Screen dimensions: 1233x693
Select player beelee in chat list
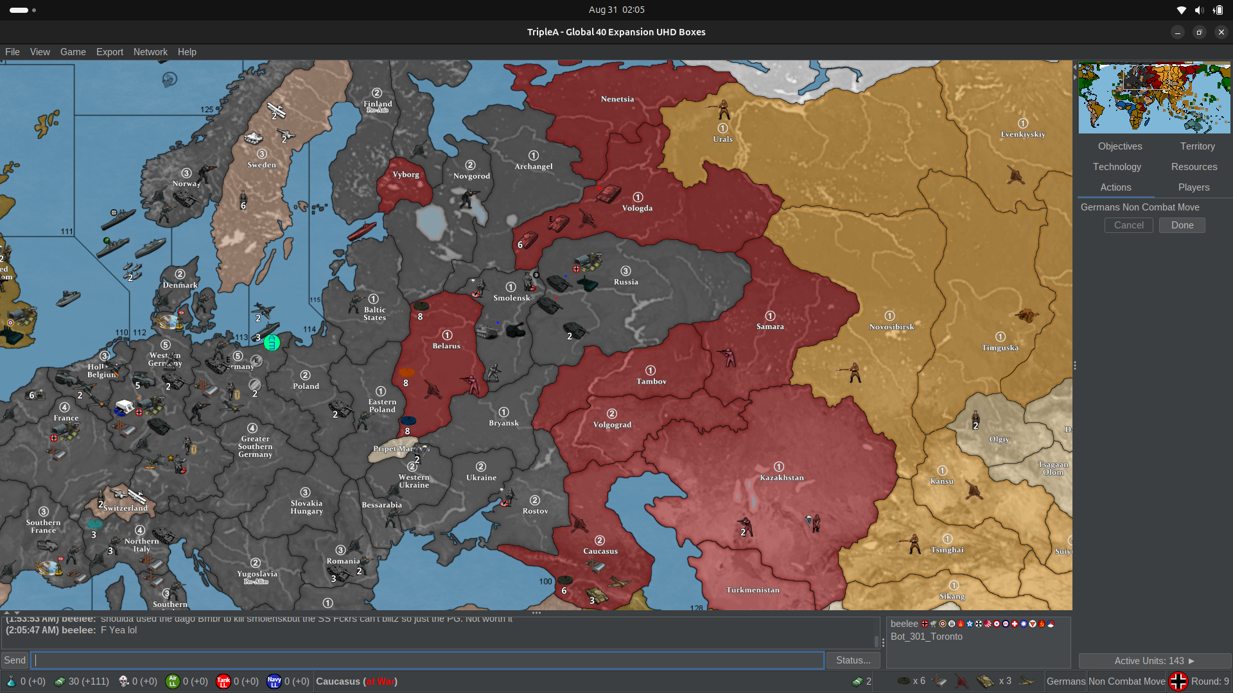click(904, 624)
